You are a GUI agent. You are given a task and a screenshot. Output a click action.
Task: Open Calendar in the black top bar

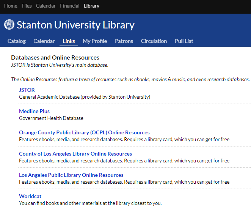(x=46, y=6)
